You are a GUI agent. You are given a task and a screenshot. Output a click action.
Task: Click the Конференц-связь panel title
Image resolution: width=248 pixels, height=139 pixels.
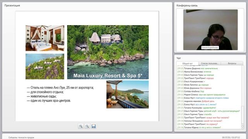click(187, 5)
